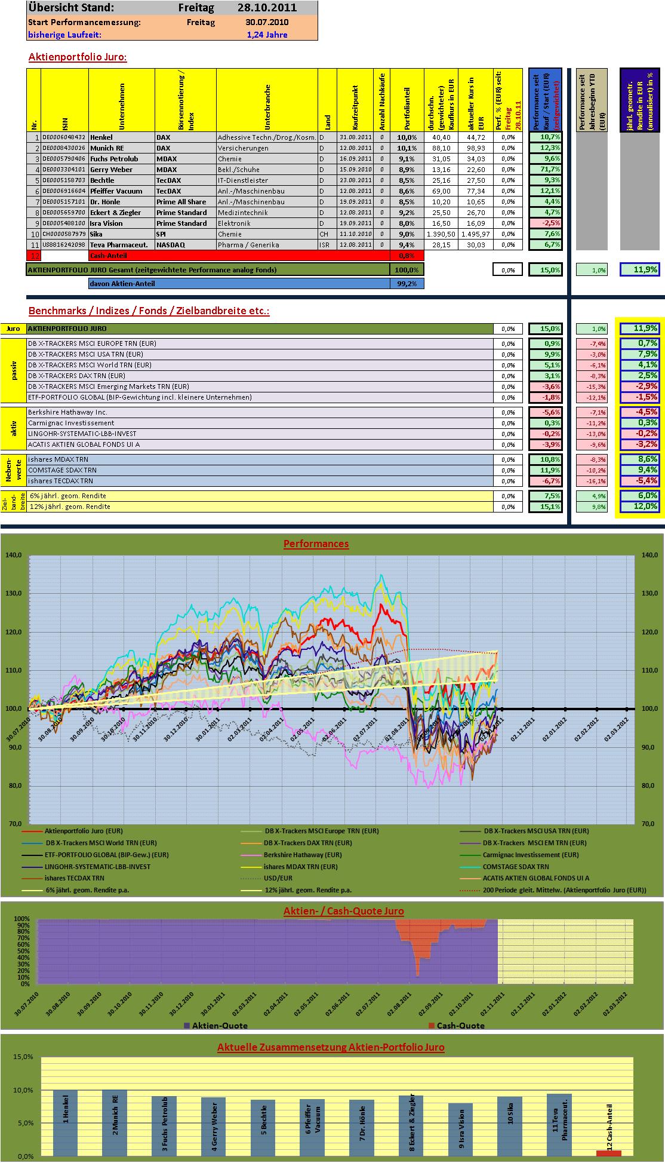Select the 'Isra Vision' company cell in table
Image resolution: width=665 pixels, height=1163 pixels.
122,223
